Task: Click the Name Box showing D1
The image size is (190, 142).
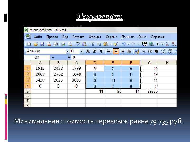Action: 37,58
